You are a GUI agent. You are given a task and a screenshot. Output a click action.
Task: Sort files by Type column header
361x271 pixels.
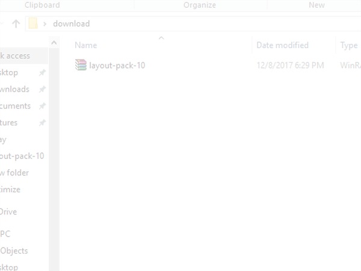click(349, 45)
